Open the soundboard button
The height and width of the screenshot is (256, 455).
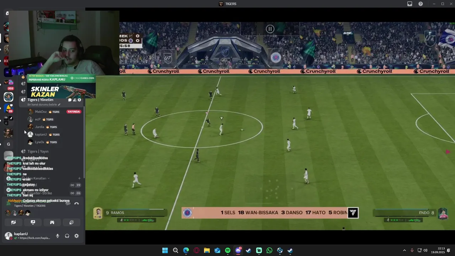(71, 222)
